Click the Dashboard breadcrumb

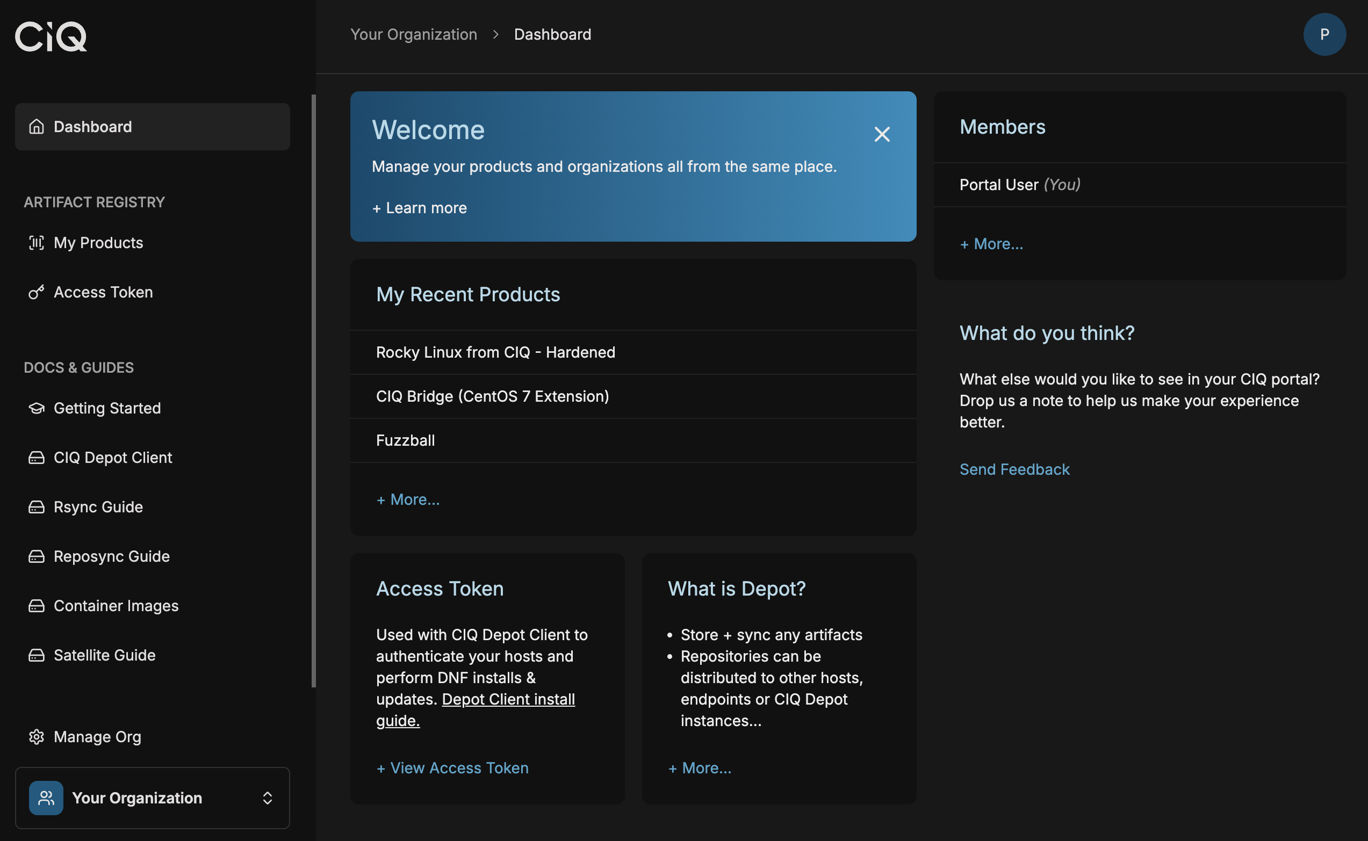(552, 34)
